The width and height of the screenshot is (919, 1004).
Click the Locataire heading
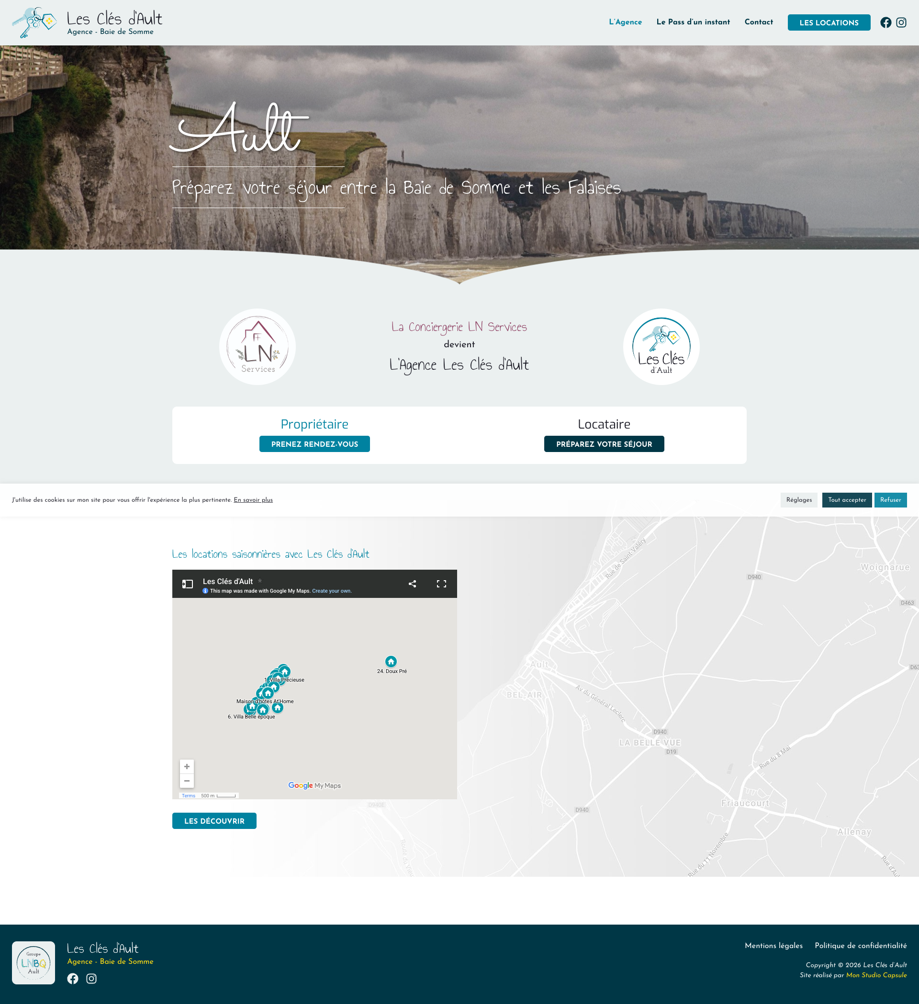pyautogui.click(x=604, y=424)
